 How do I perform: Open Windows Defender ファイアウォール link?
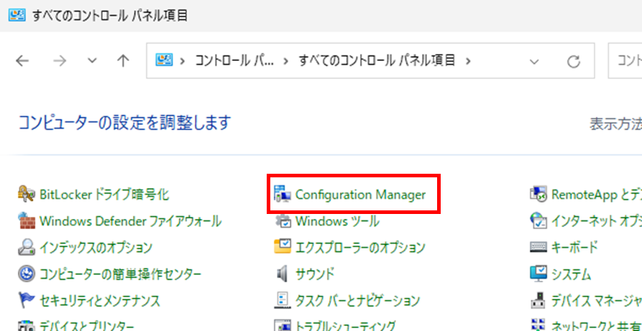tap(131, 221)
